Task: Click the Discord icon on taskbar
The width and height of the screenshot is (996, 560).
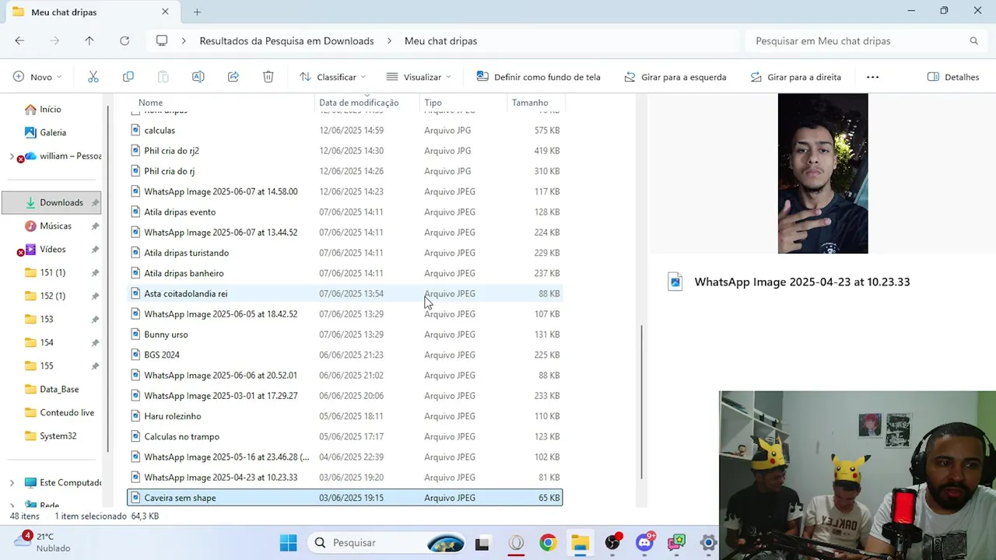Action: tap(644, 542)
